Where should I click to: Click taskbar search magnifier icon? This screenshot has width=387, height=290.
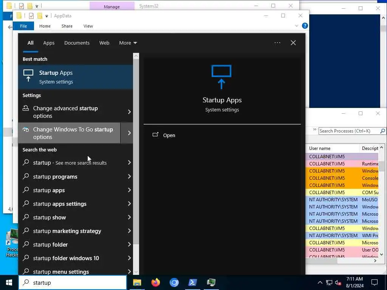[26, 282]
